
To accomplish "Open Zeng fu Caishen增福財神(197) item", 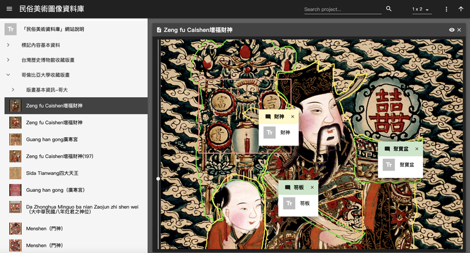I will pyautogui.click(x=76, y=156).
